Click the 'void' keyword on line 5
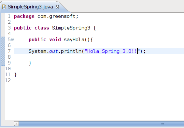 55,40
